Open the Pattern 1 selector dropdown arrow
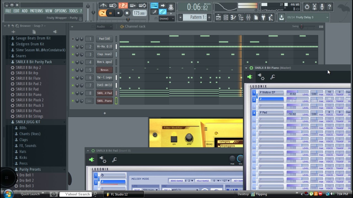The width and height of the screenshot is (353, 198). (x=181, y=17)
